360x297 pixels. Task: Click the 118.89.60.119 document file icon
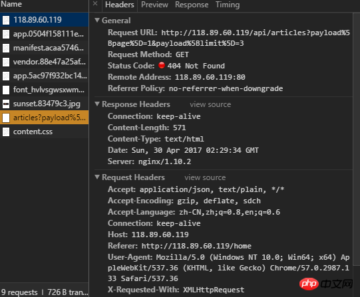pyautogui.click(x=6, y=20)
